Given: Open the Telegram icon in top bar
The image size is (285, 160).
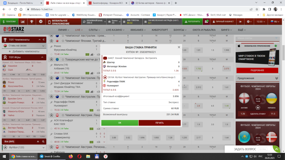Looking at the screenshot, I should click(x=41, y=22).
